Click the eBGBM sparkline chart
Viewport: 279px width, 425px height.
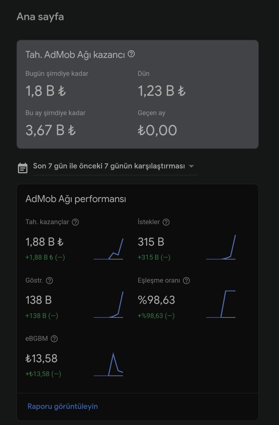tap(108, 364)
